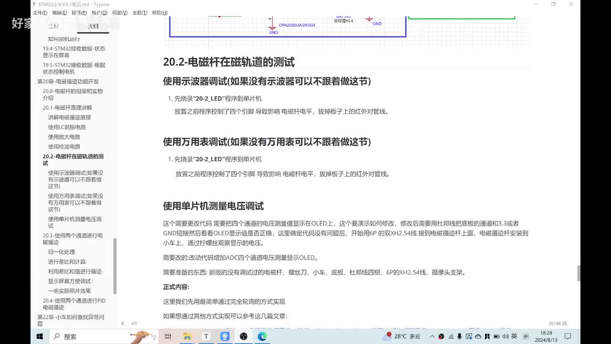The image size is (611, 344).
Task: Go to outline 讲解电磁循迹原理
Action: [69, 118]
